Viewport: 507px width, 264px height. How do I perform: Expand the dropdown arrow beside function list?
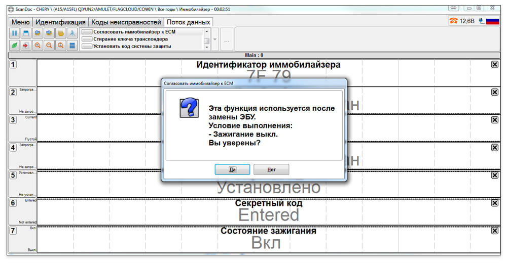coord(214,39)
